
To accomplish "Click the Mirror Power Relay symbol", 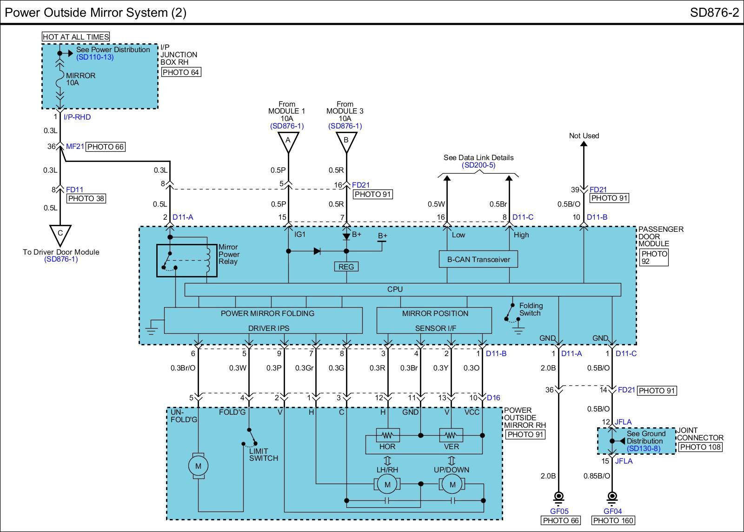I will point(186,260).
